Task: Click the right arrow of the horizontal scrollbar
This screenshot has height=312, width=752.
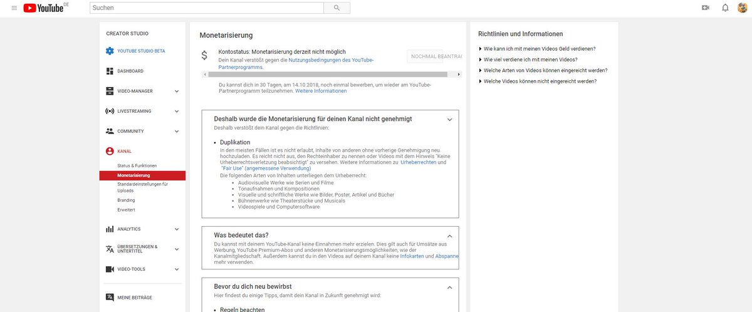Action: [459, 74]
